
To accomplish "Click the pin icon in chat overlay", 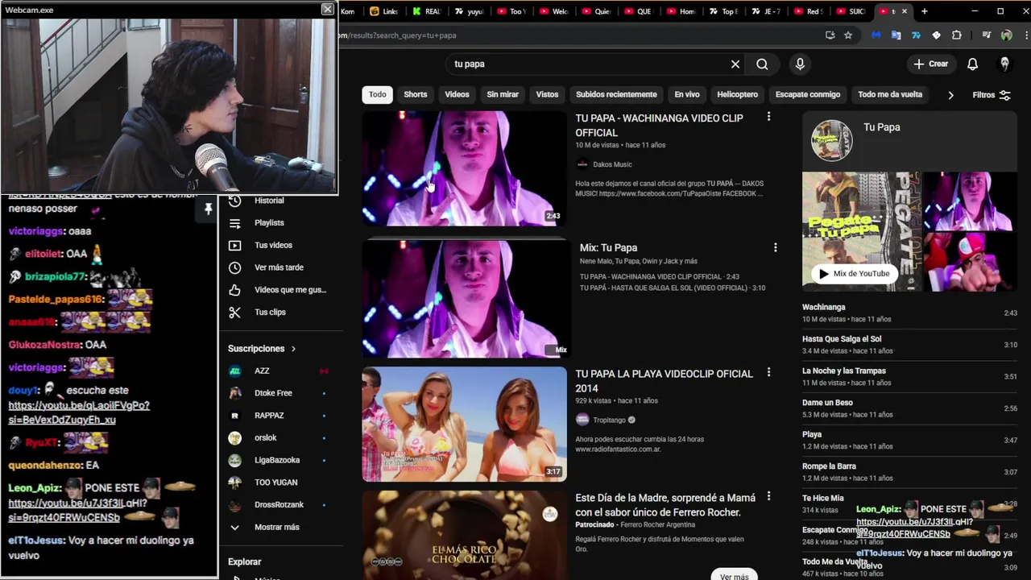I will click(208, 209).
